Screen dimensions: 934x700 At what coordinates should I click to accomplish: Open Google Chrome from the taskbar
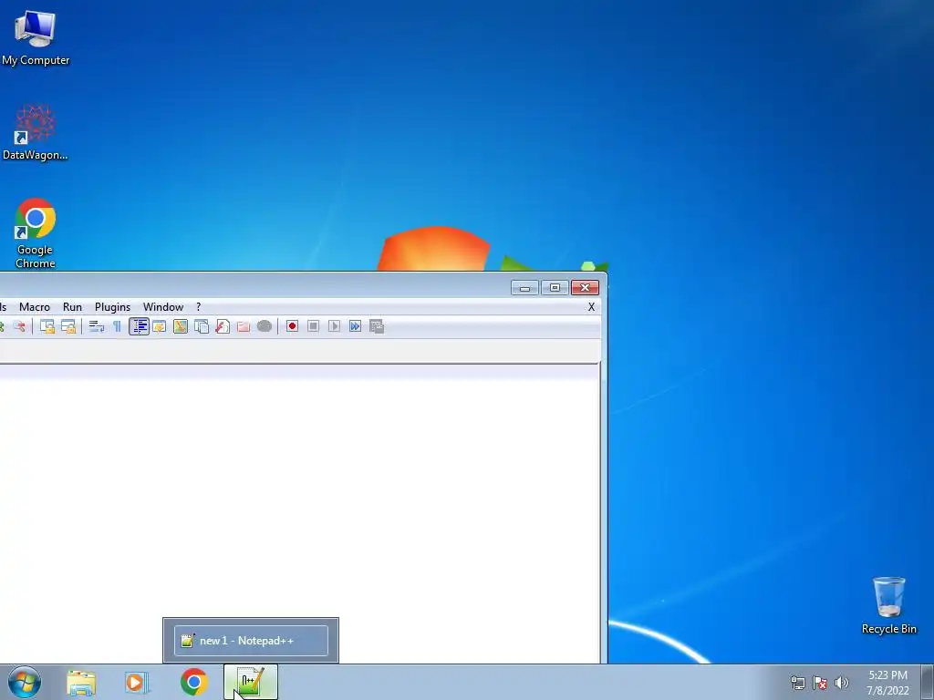click(194, 682)
